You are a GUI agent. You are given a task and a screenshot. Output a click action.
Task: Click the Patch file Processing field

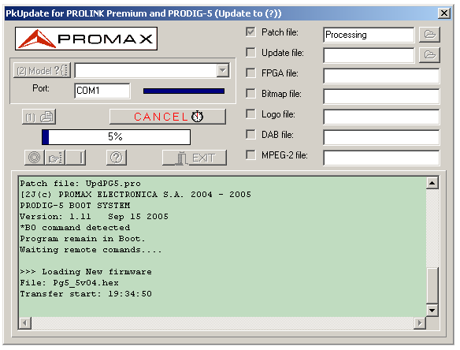[x=369, y=35]
